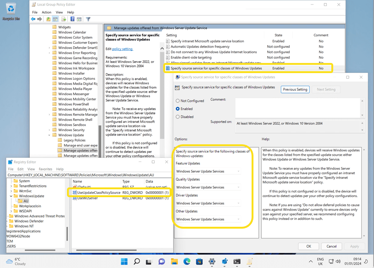
Task: Select the UseWUServer registry value
Action: pos(121,198)
